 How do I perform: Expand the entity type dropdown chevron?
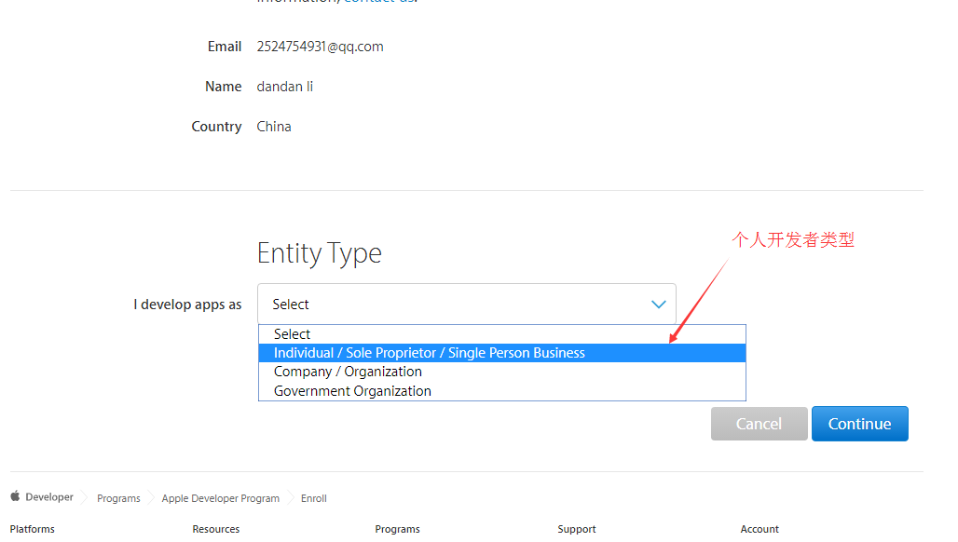click(x=659, y=305)
